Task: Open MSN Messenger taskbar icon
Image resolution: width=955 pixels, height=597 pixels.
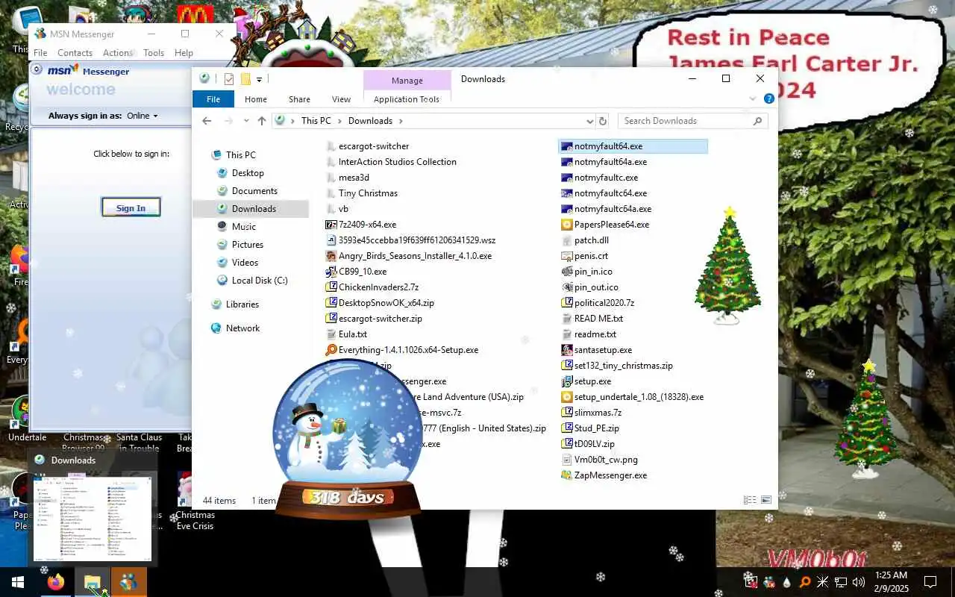Action: [128, 582]
